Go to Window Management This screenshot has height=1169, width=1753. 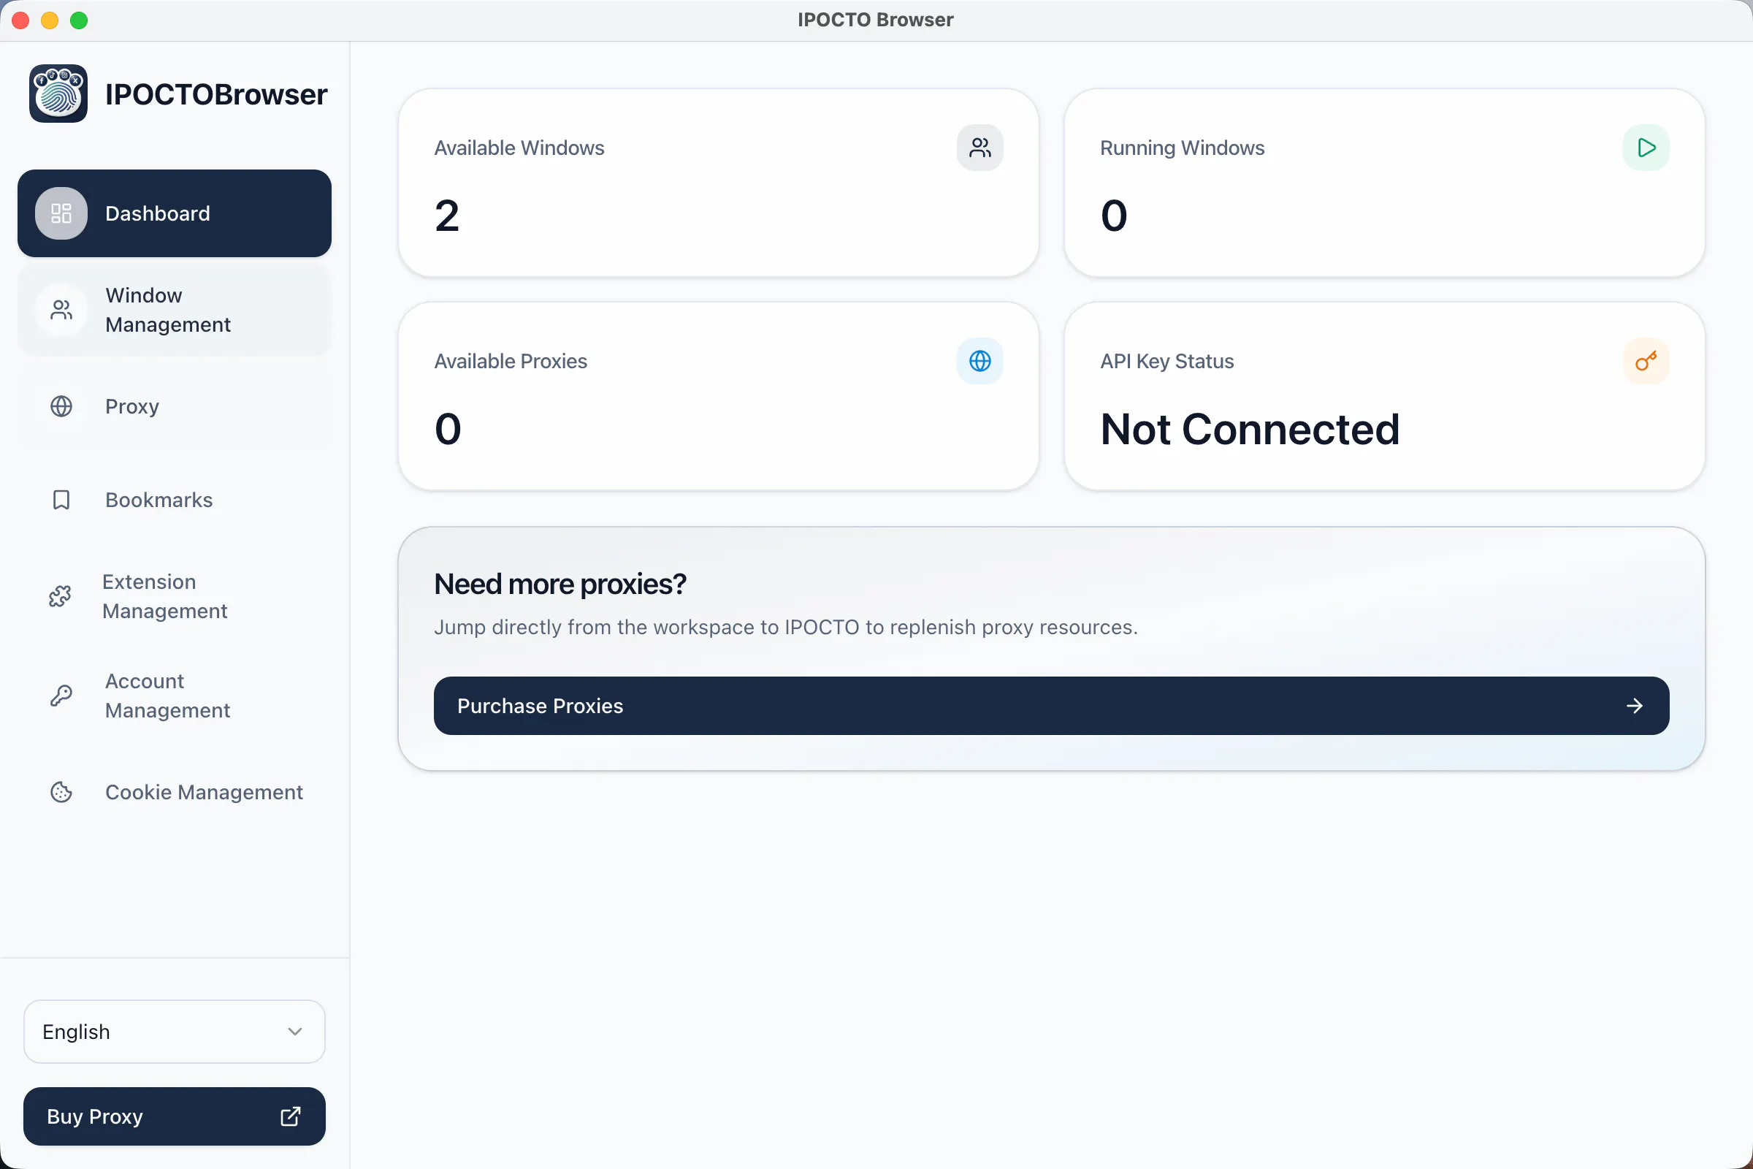pyautogui.click(x=175, y=309)
